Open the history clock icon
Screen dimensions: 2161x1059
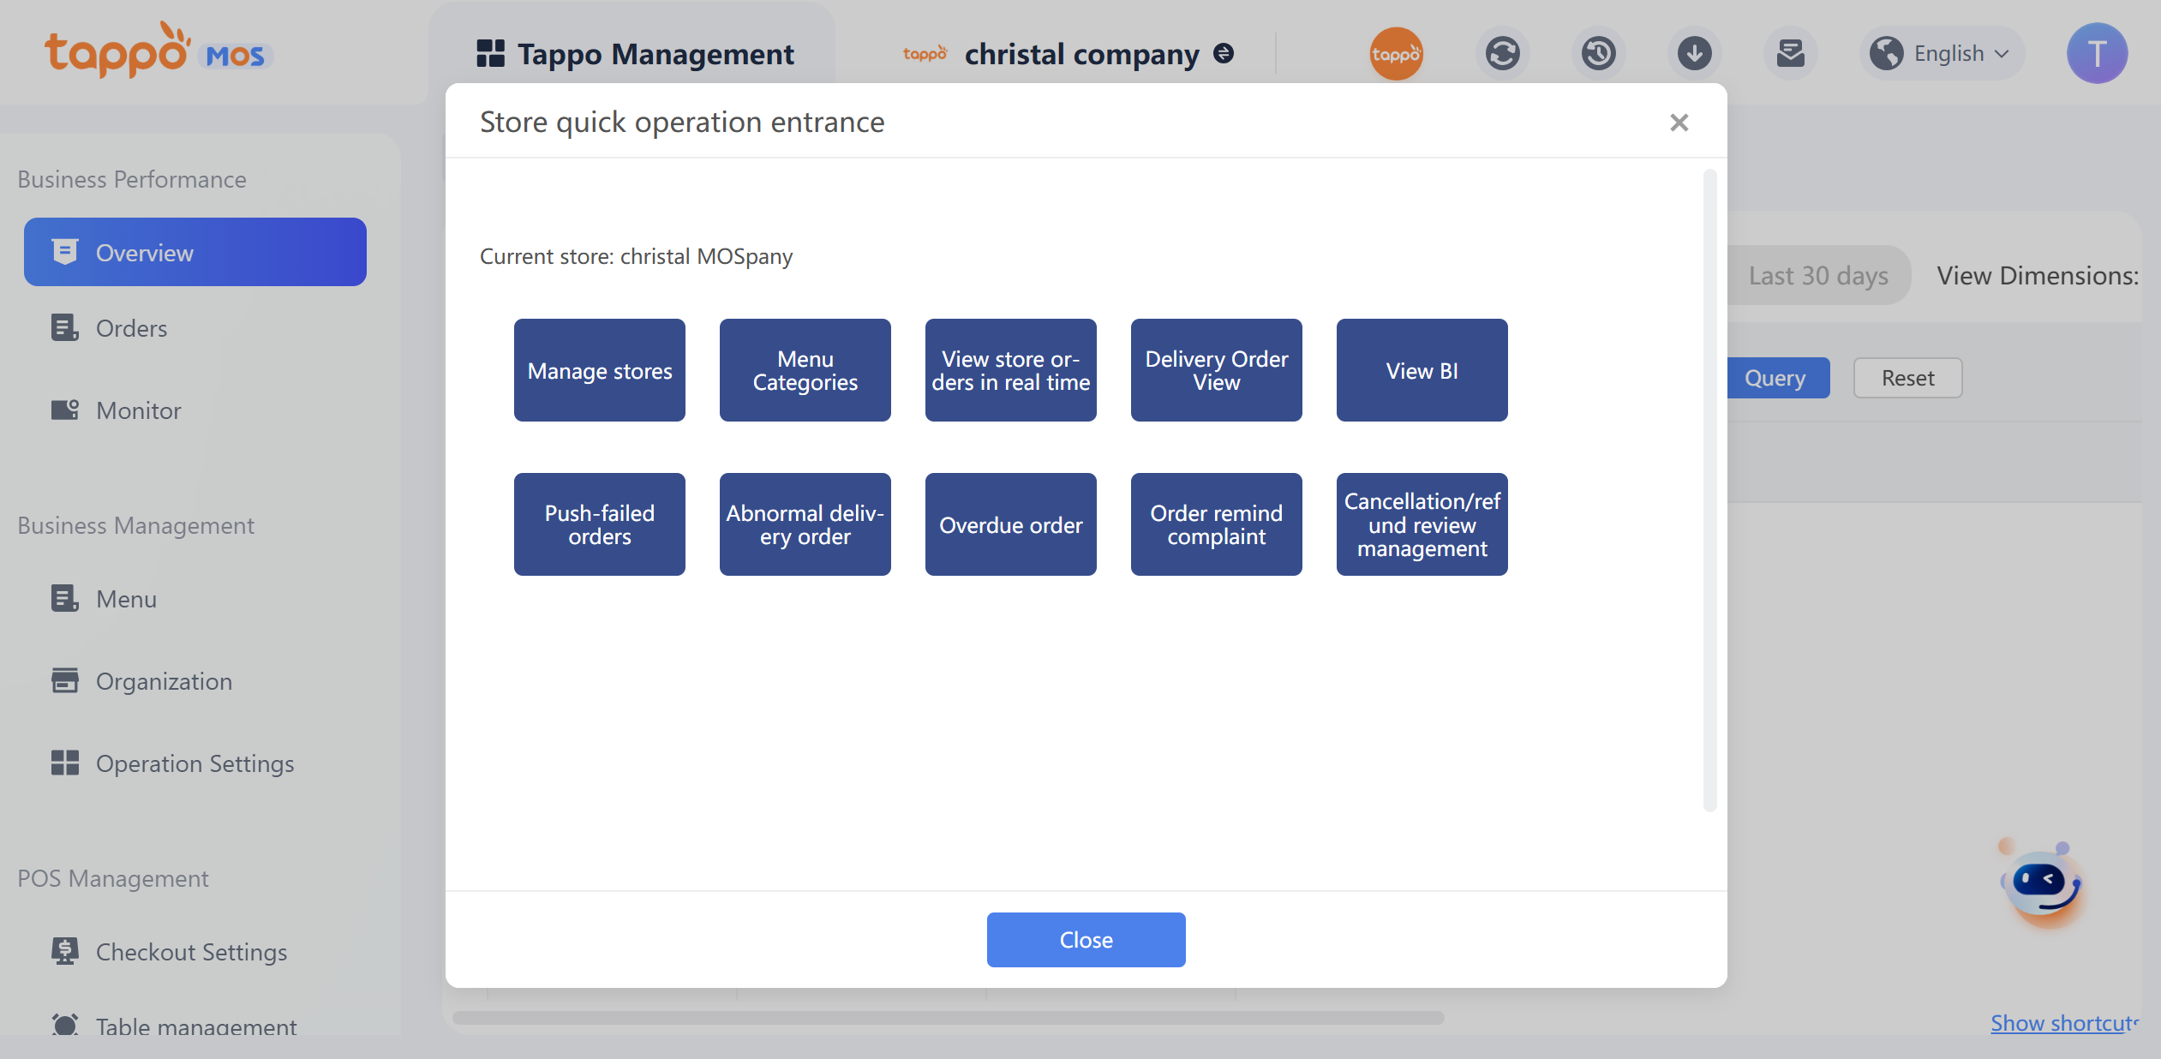[1598, 53]
